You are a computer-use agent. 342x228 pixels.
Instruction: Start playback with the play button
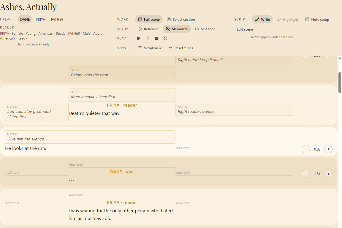pyautogui.click(x=139, y=38)
